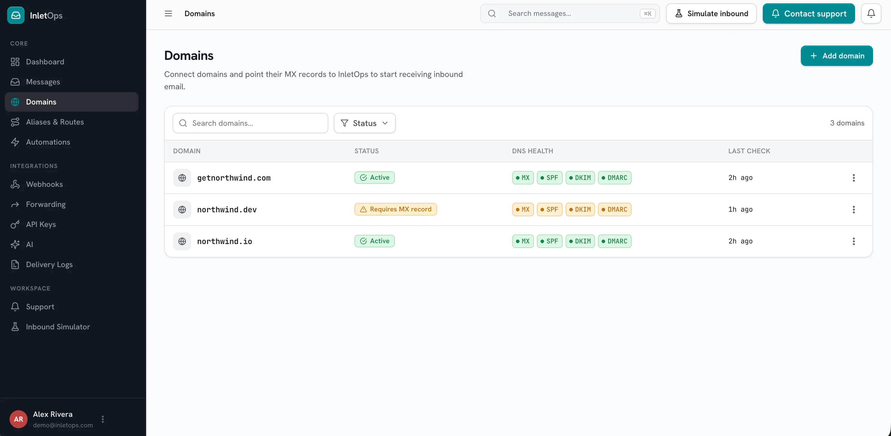
Task: Open row actions menu for northwind.io
Action: click(x=854, y=241)
